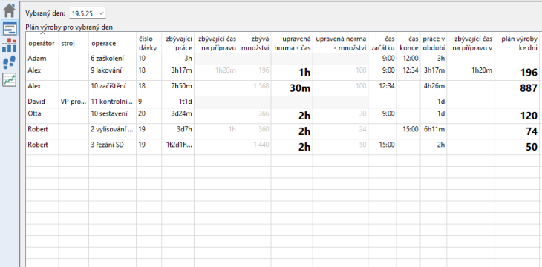Select the Adam 6 zaškolení row

(x=282, y=59)
